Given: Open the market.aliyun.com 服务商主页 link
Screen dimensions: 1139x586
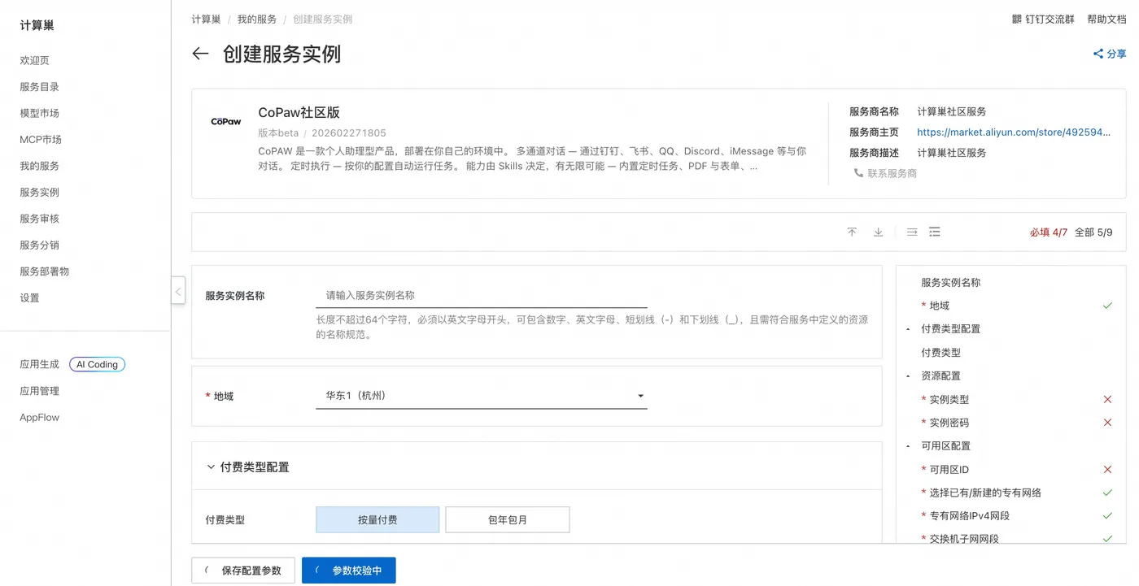Looking at the screenshot, I should [x=1014, y=132].
